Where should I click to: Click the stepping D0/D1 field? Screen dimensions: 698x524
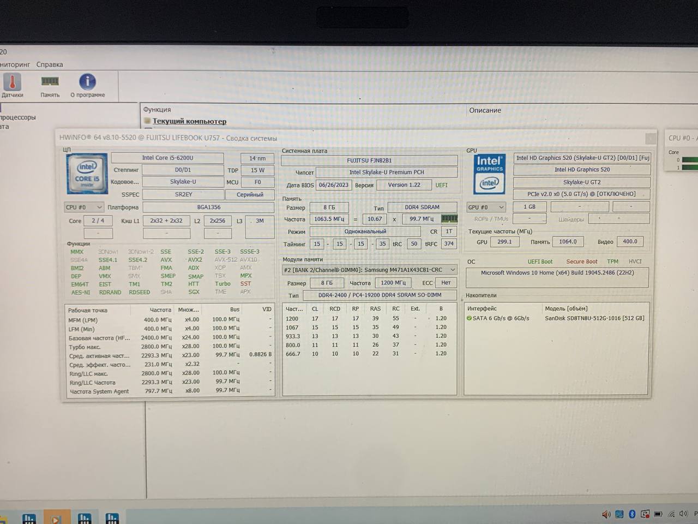(x=183, y=170)
